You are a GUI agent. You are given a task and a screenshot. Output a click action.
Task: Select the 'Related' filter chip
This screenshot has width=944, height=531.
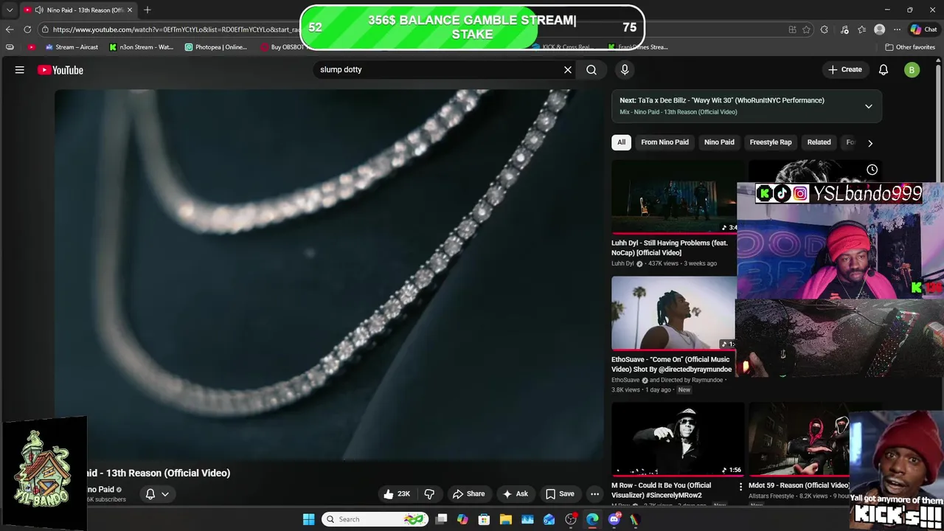pyautogui.click(x=819, y=142)
